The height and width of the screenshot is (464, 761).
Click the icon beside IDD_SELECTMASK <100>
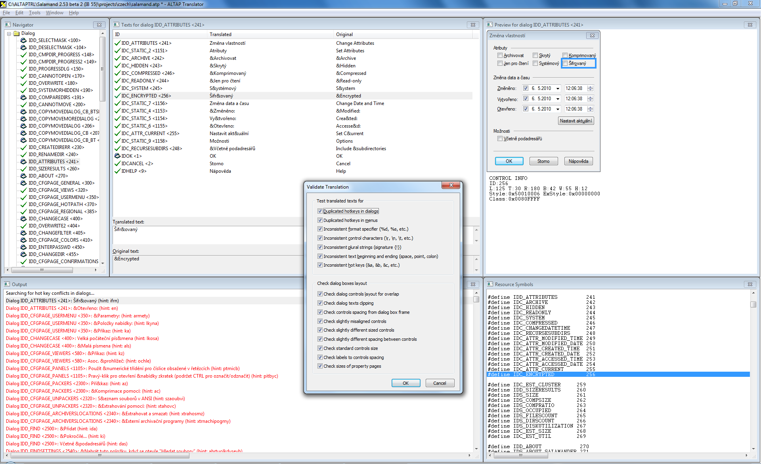tap(23, 40)
